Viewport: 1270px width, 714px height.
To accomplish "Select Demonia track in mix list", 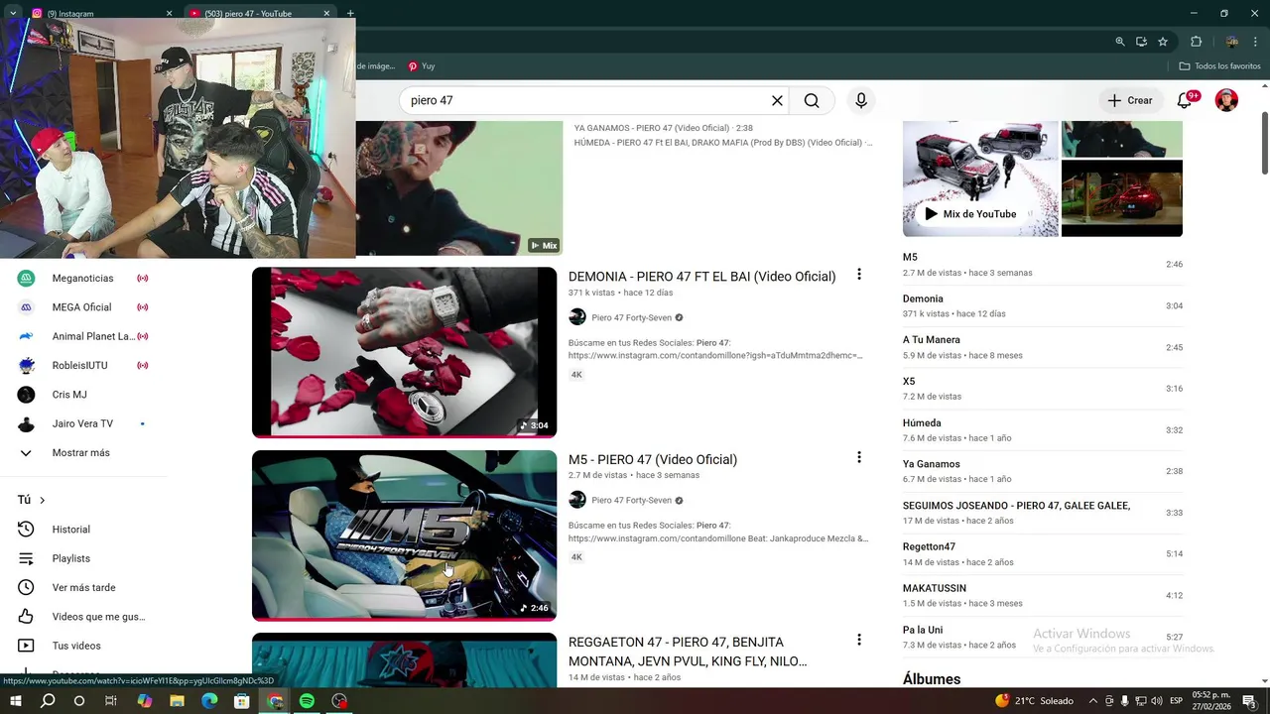I will pos(1042,305).
